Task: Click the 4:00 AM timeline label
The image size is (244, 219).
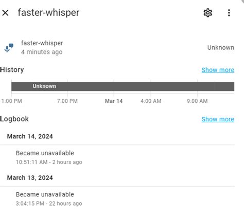Action: click(x=151, y=101)
